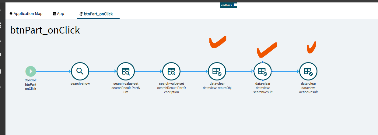Click the right connector handle of searchResult data-clear node
This screenshot has height=135, width=378.
pos(272,71)
